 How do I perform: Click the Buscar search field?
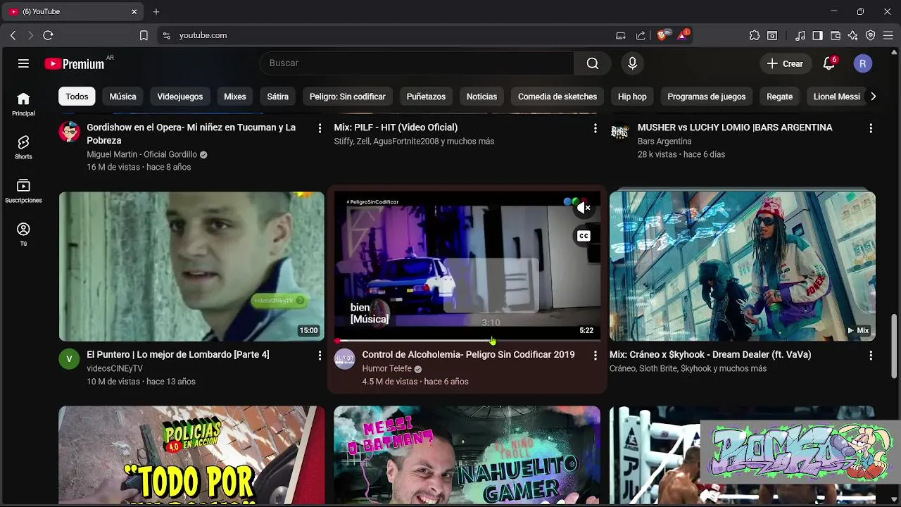point(417,63)
